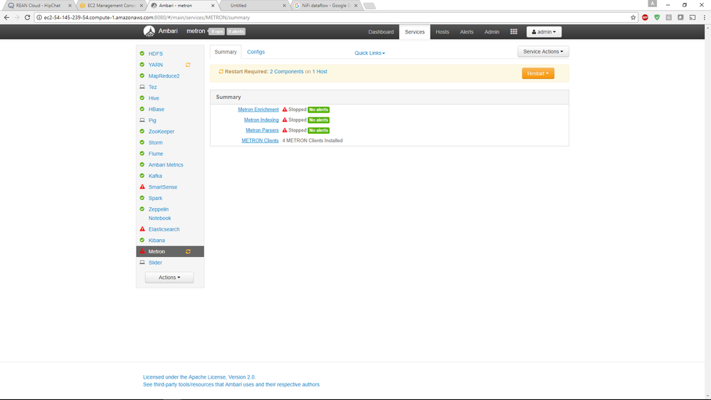This screenshot has height=400, width=711.
Task: Open Metron Enrichment component link
Action: (258, 110)
